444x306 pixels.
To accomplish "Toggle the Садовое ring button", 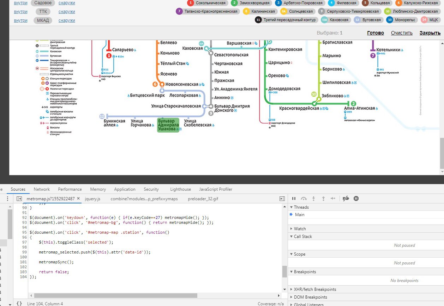I will (43, 3).
